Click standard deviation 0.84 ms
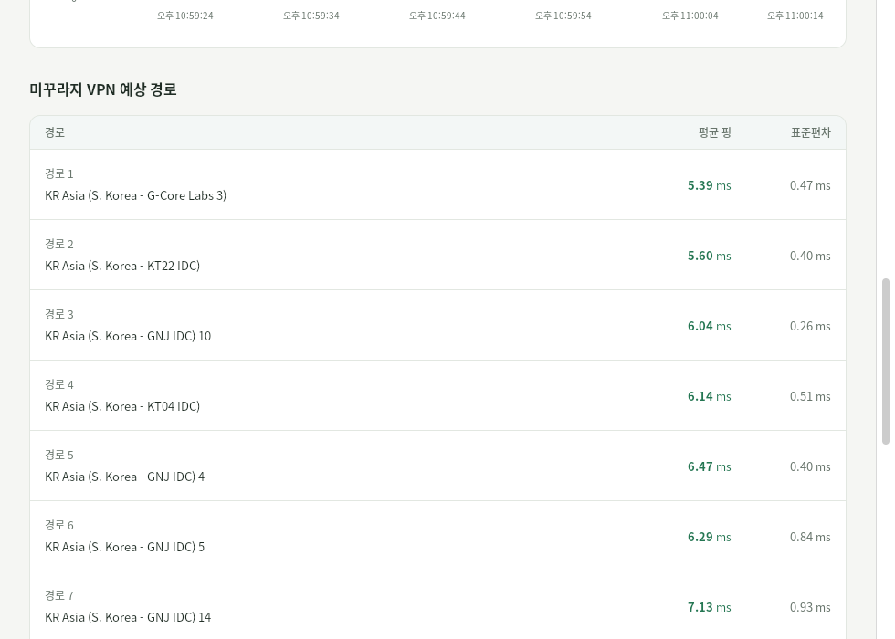Image resolution: width=895 pixels, height=639 pixels. click(810, 537)
